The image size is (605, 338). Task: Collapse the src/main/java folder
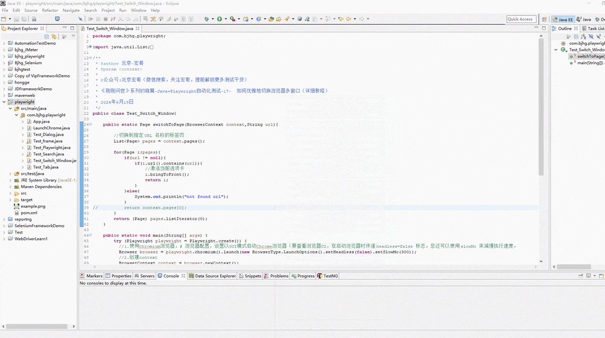10,109
